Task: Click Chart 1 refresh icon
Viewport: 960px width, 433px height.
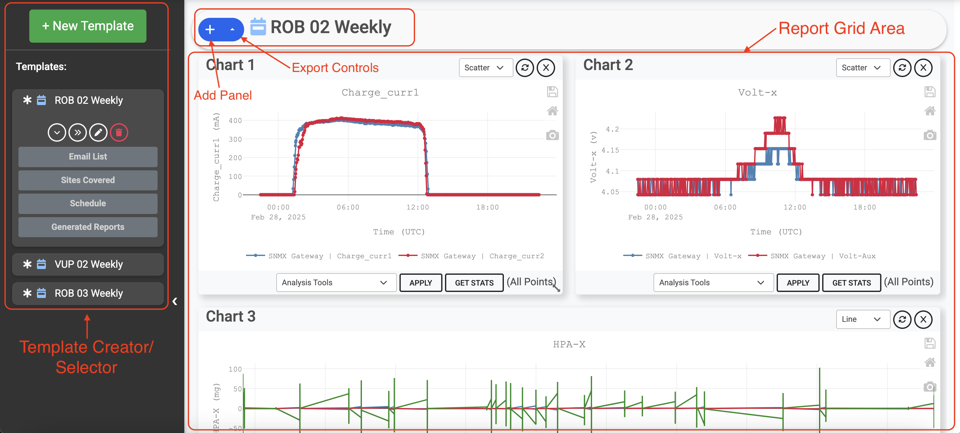Action: [x=525, y=68]
